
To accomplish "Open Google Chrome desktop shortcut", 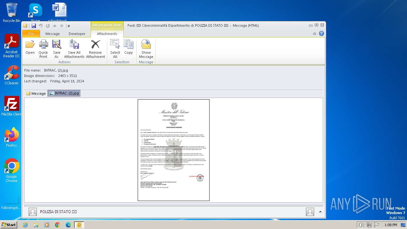I will [11, 170].
